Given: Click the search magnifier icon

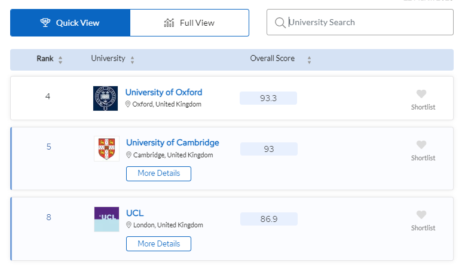Looking at the screenshot, I should 280,23.
